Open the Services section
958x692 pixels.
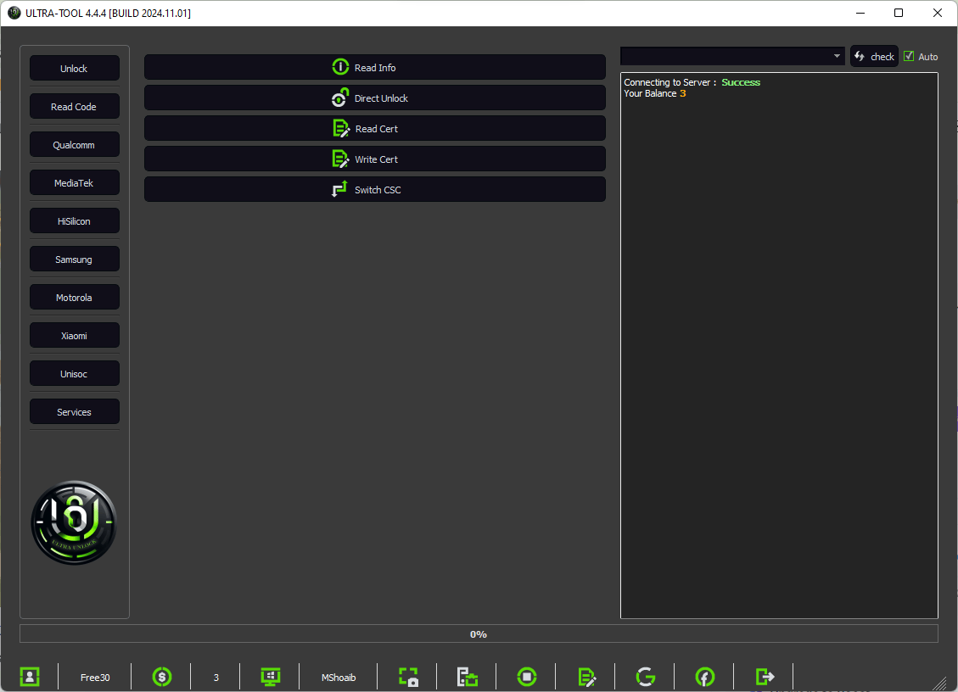75,412
